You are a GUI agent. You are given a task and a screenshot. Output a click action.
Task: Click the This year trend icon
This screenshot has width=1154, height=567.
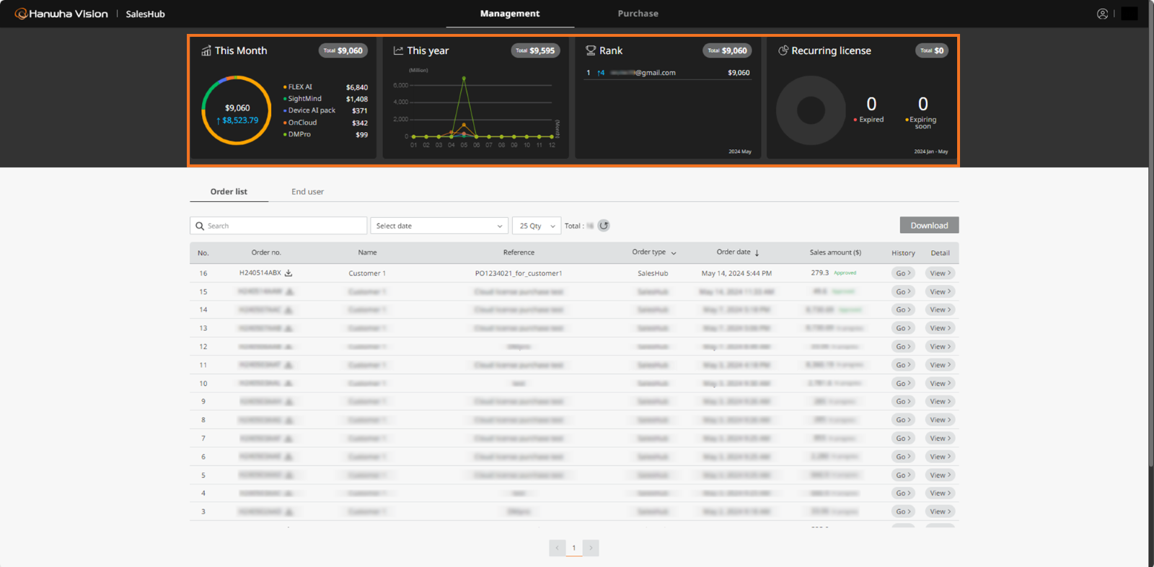pos(398,50)
